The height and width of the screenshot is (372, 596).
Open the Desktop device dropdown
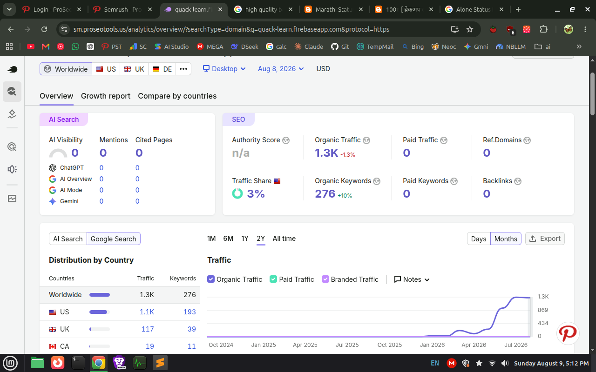[x=224, y=69]
